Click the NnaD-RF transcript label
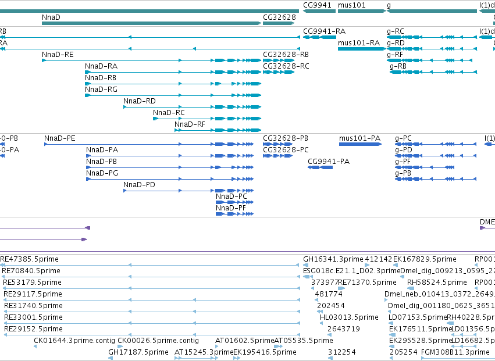 (190, 124)
